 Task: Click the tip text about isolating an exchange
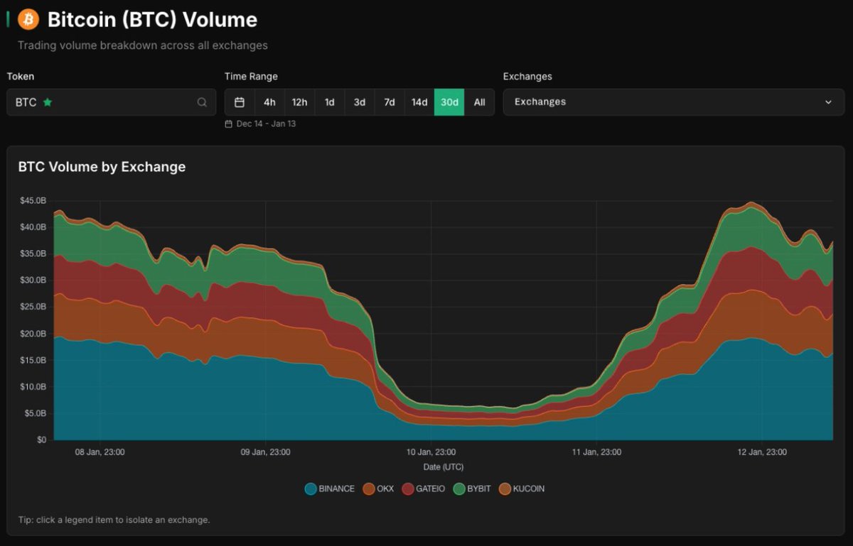114,520
